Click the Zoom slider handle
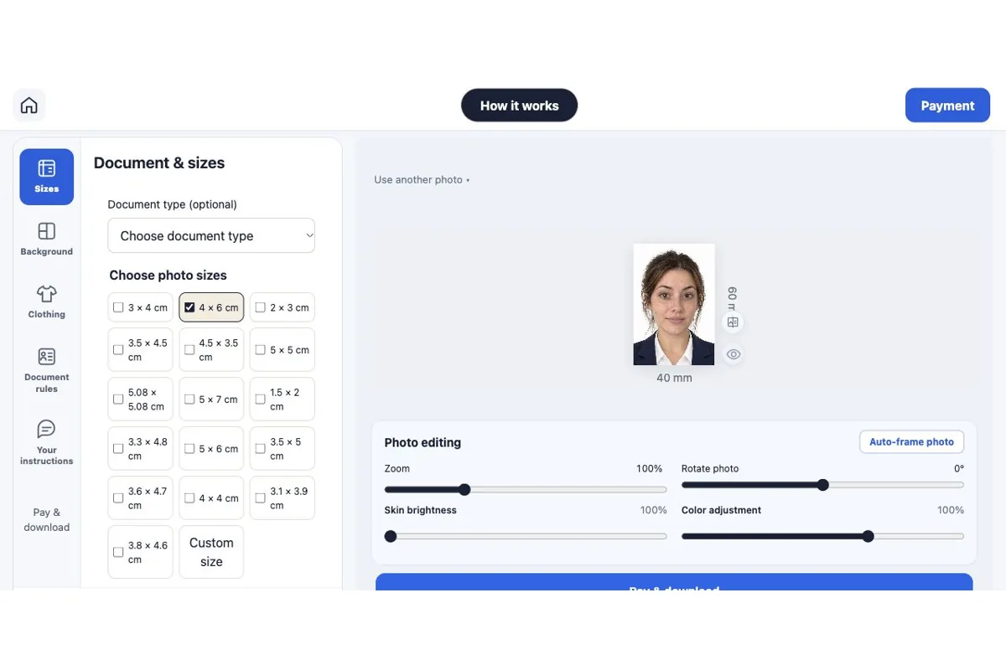The image size is (1006, 670). pyautogui.click(x=464, y=489)
